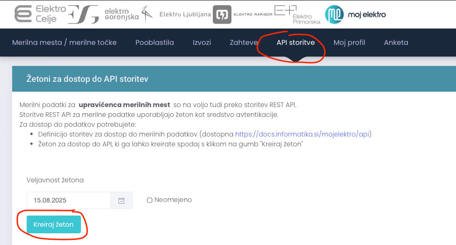Switch to the API storitve tab

click(x=296, y=43)
